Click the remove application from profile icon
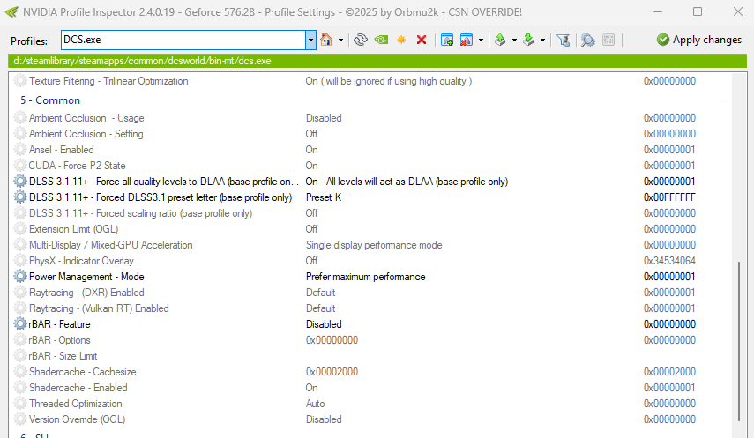This screenshot has height=438, width=754. 467,40
